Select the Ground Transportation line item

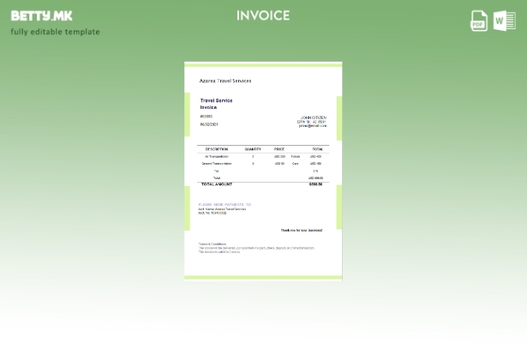tap(217, 164)
